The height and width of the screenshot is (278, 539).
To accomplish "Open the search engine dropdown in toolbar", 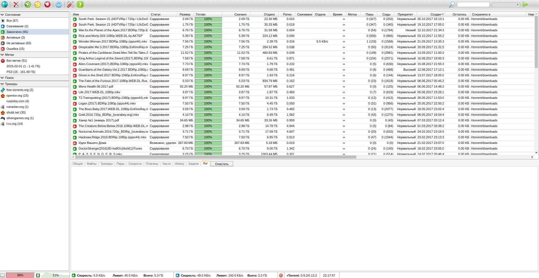I will (506, 5).
